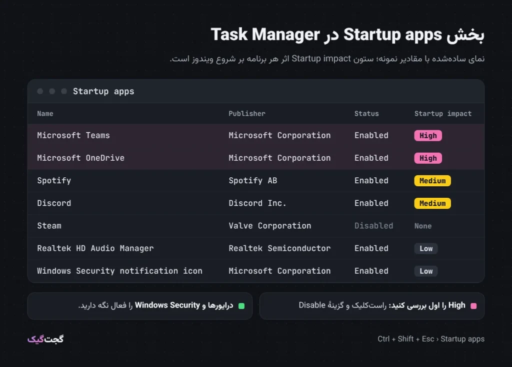Viewport: 512px width, 367px height.
Task: Click the Low badge for Realtek row
Action: (x=426, y=249)
